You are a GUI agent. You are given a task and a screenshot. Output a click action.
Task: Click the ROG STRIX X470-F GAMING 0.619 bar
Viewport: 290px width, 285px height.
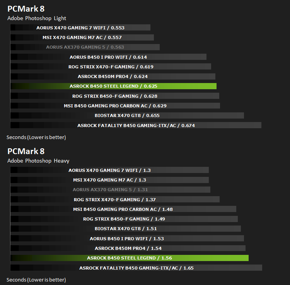(x=111, y=66)
